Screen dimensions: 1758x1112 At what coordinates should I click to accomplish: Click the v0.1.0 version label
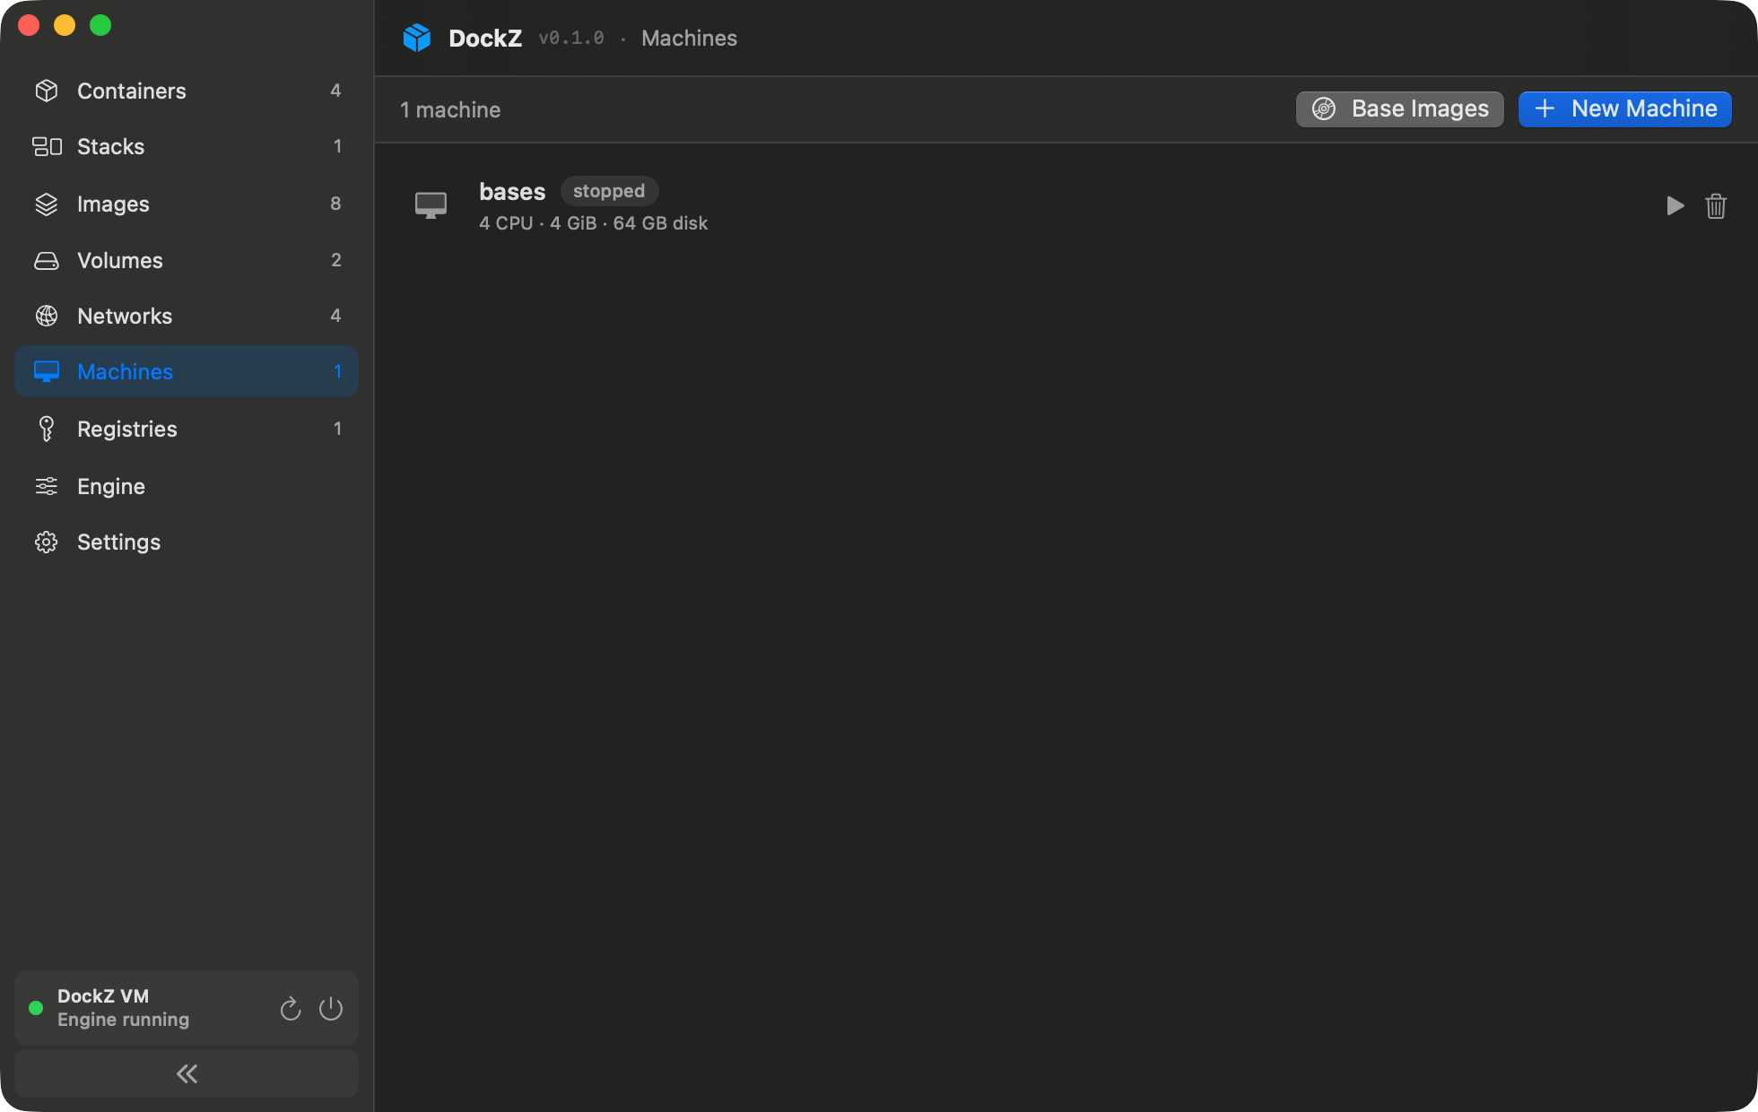(571, 38)
